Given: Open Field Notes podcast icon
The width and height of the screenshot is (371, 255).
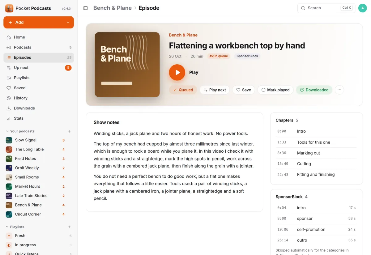Looking at the screenshot, I should (9, 159).
